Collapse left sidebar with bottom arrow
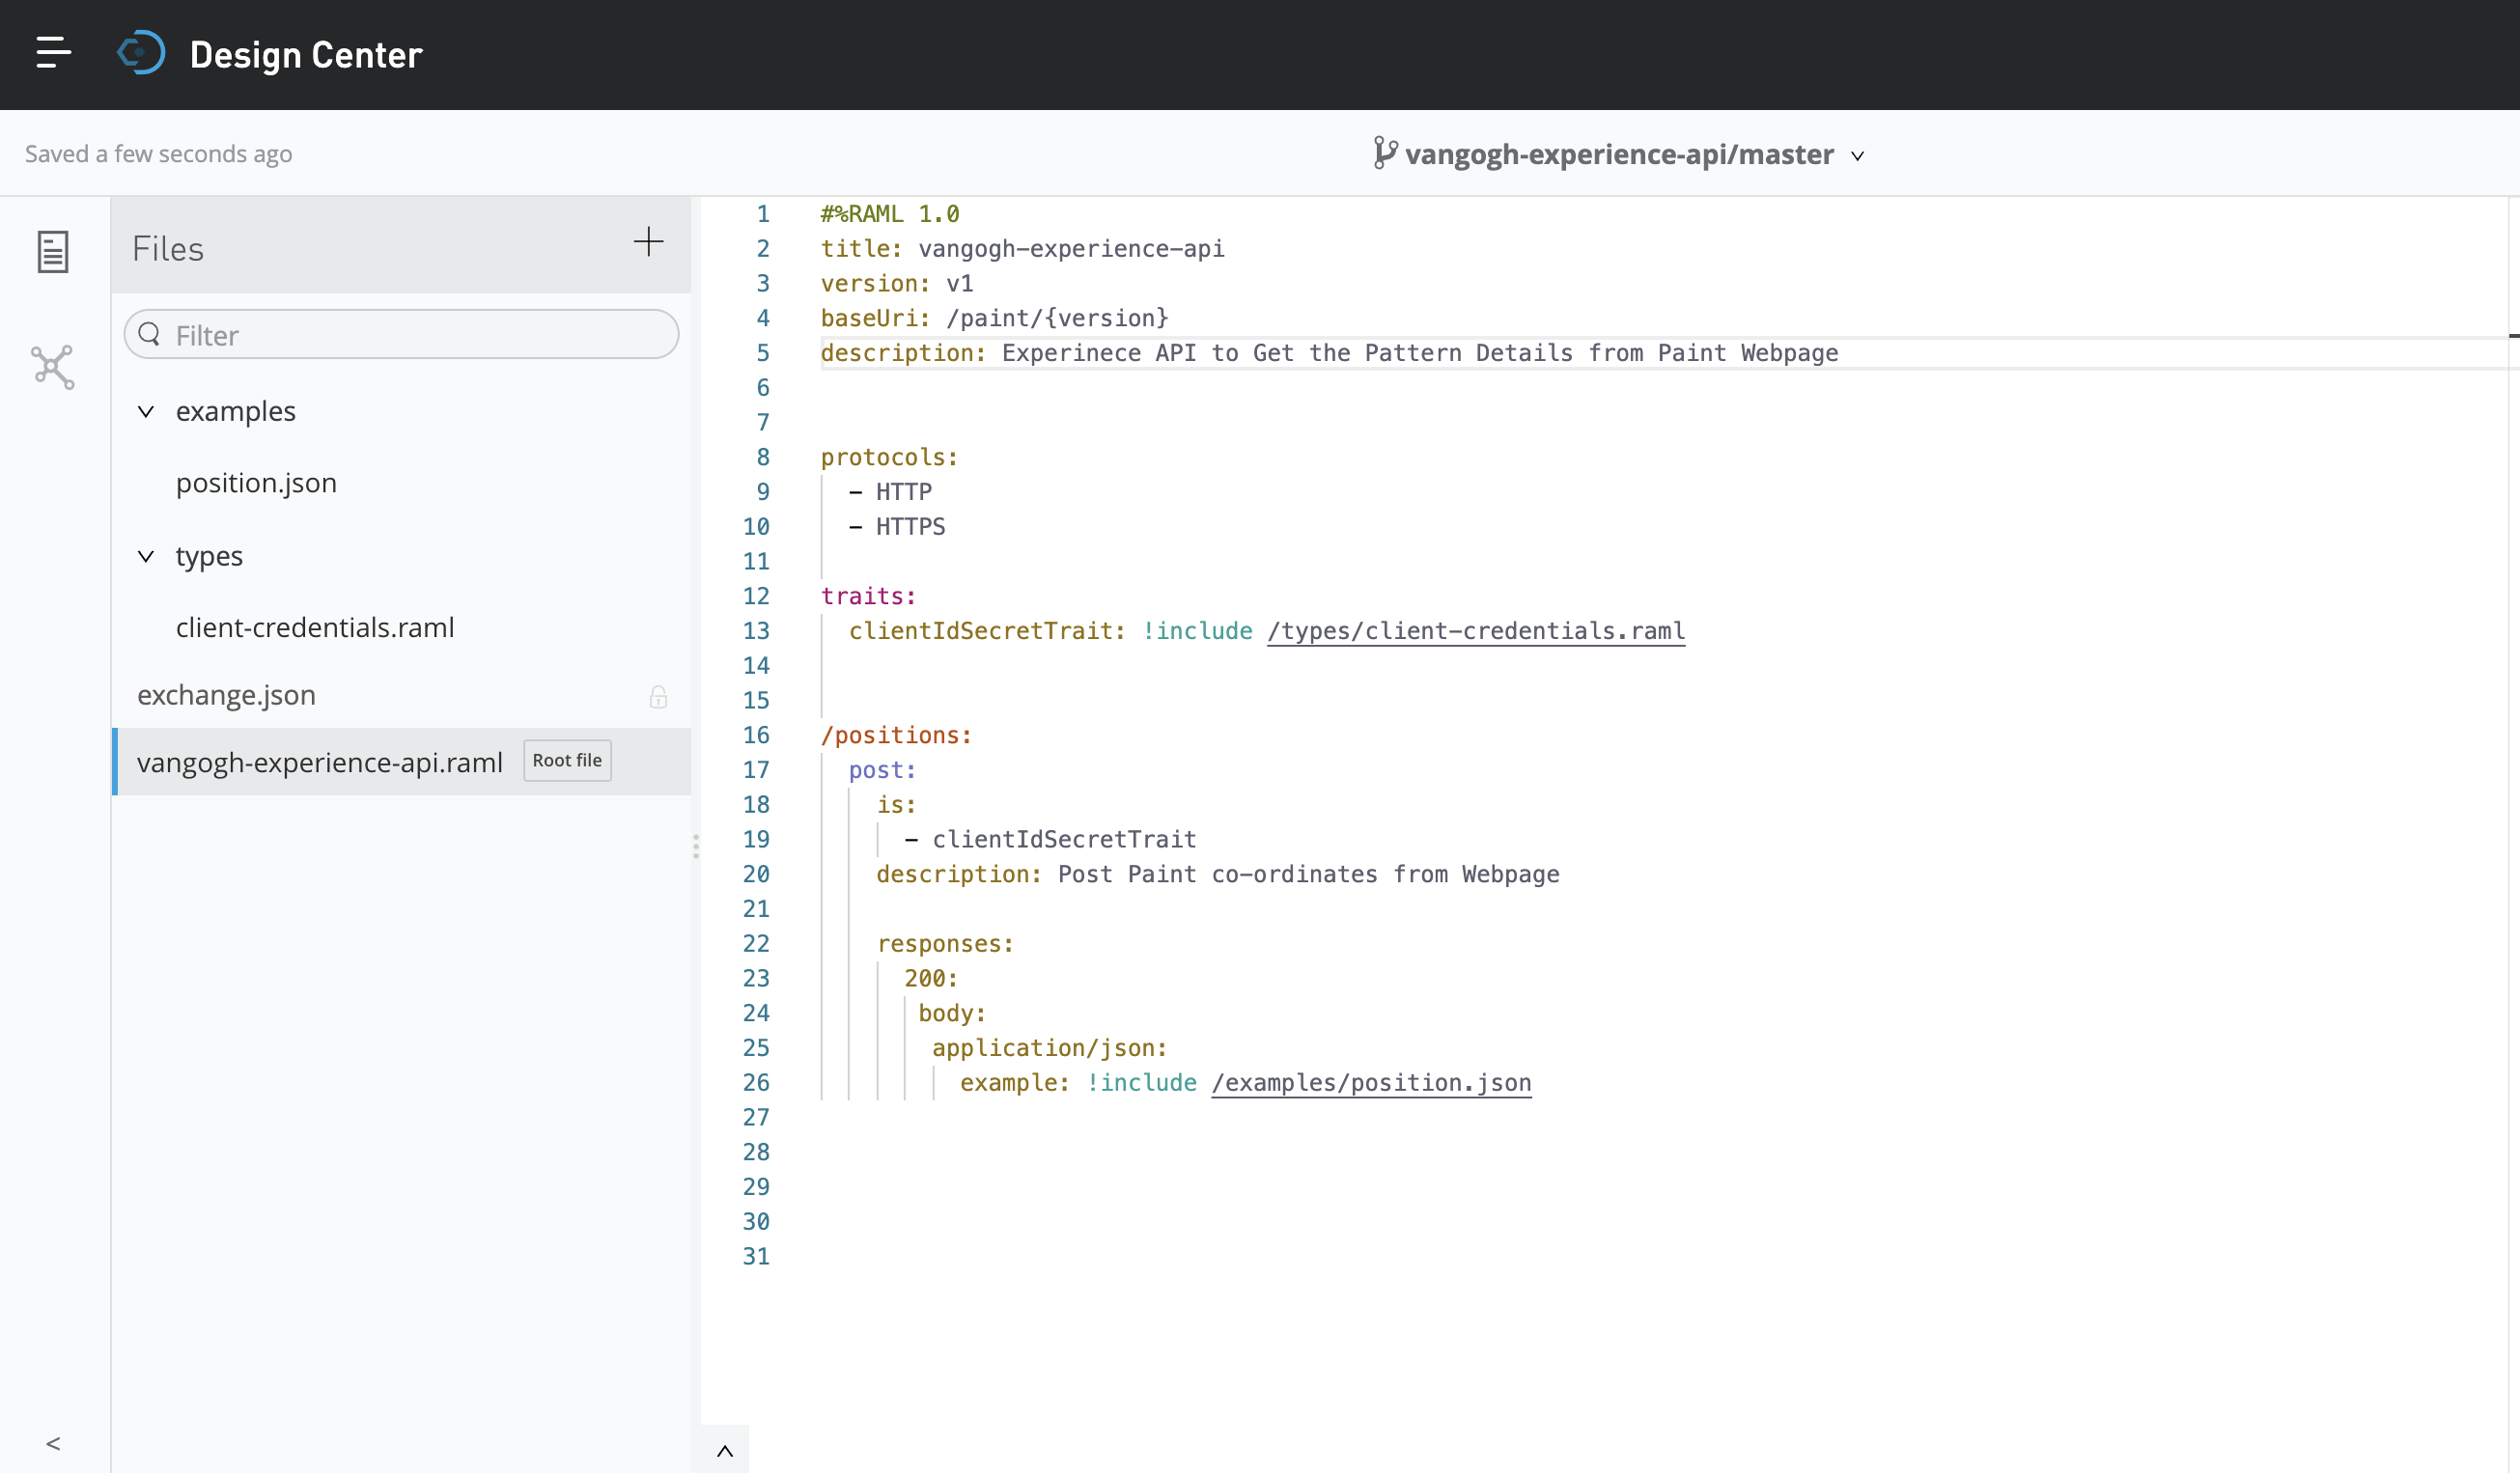The width and height of the screenshot is (2520, 1473). point(53,1443)
